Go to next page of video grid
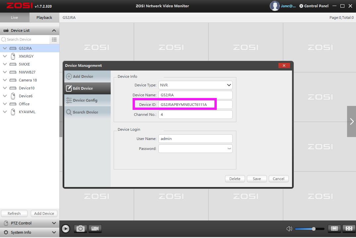Image resolution: width=356 pixels, height=238 pixels. (351, 121)
